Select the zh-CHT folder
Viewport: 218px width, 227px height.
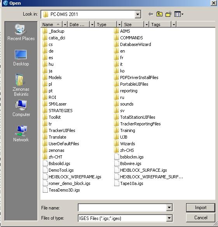[52, 157]
